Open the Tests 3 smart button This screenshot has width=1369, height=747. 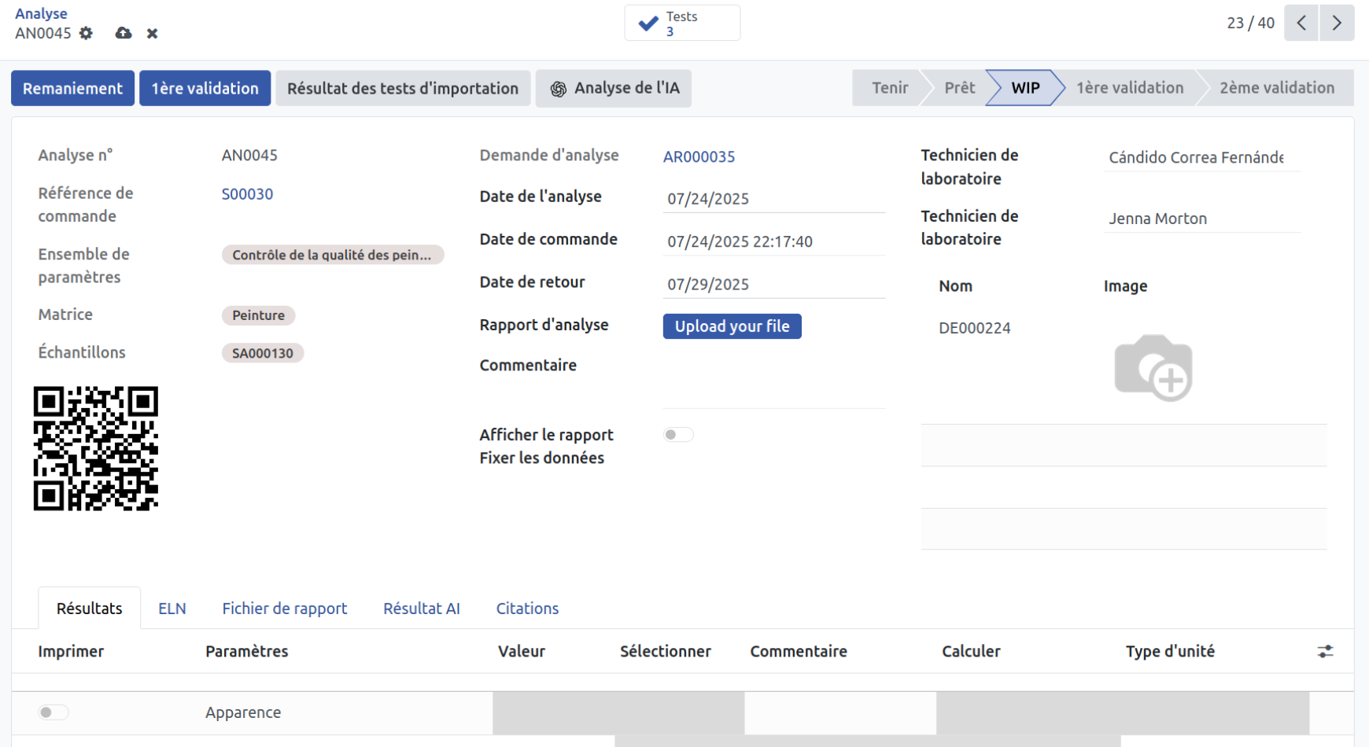coord(682,23)
